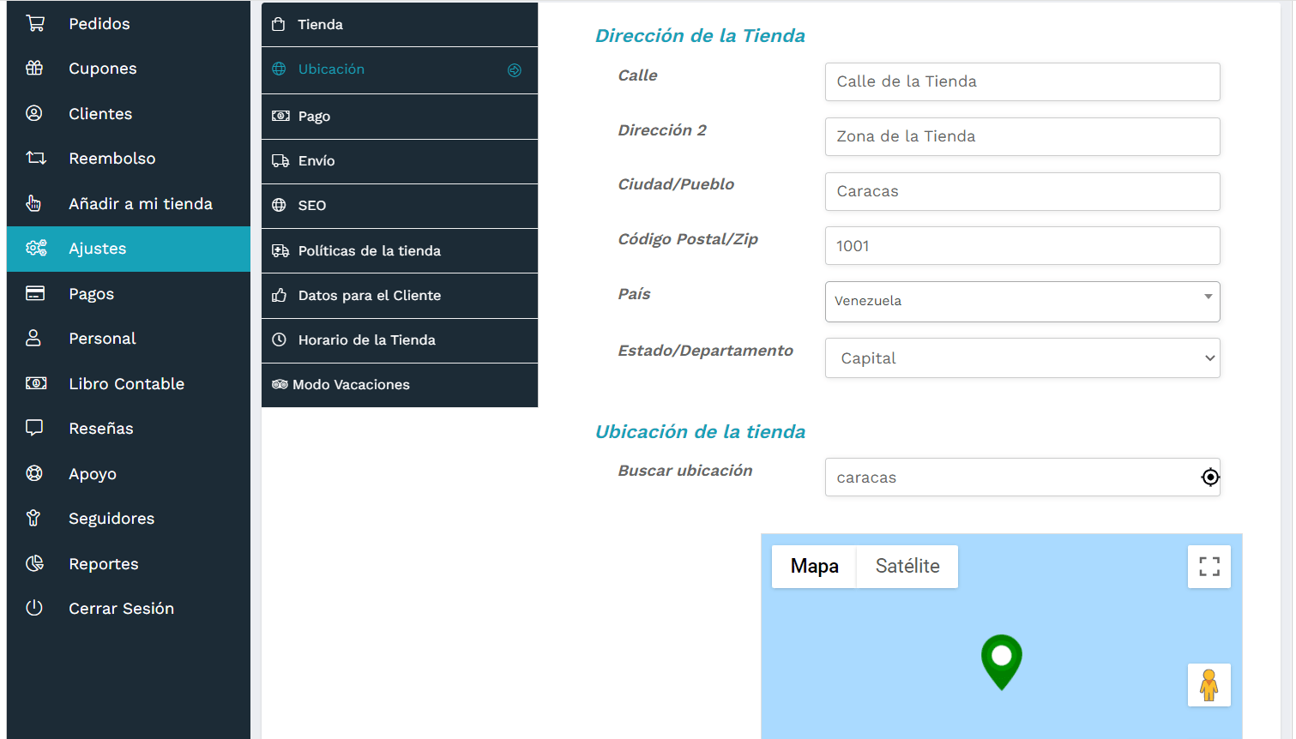Viewport: 1296px width, 739px height.
Task: Open fullscreen view on the map
Action: tap(1209, 566)
